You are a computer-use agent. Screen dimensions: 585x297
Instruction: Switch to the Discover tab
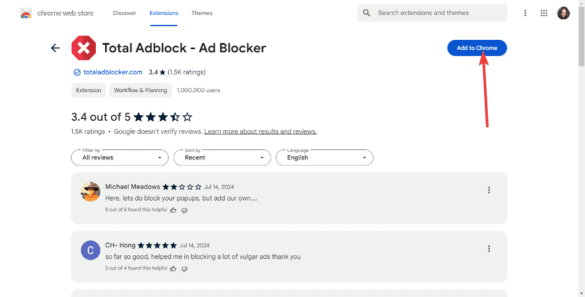pos(125,13)
